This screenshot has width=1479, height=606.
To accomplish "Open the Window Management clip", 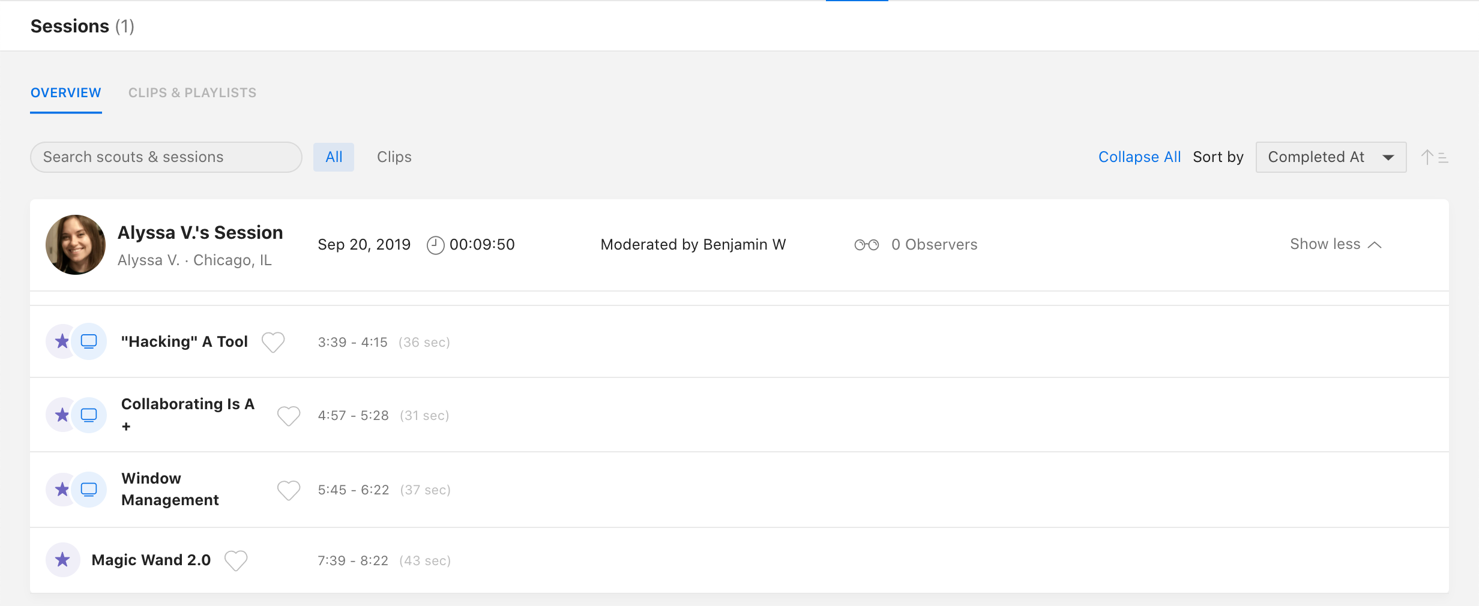I will click(x=170, y=489).
